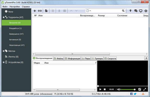
Task: Open the search provider dropdown arrow
Action: tap(90, 11)
